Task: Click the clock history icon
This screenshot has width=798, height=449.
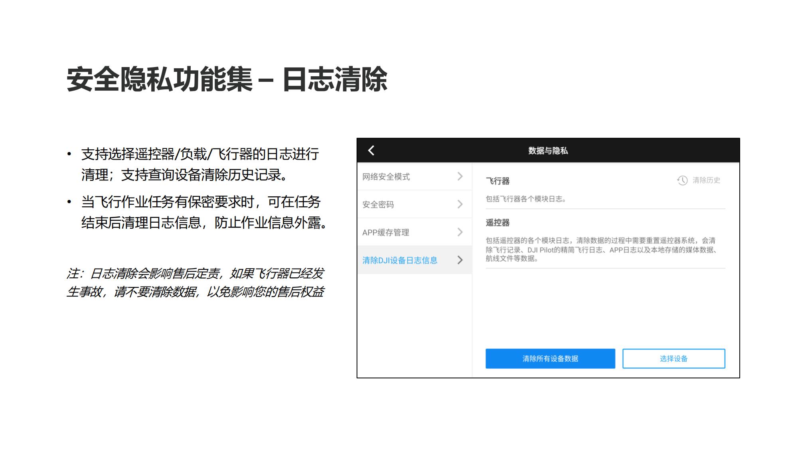Action: (682, 180)
